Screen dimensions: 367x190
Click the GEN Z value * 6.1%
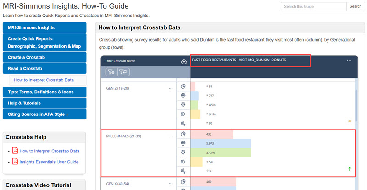(x=211, y=114)
